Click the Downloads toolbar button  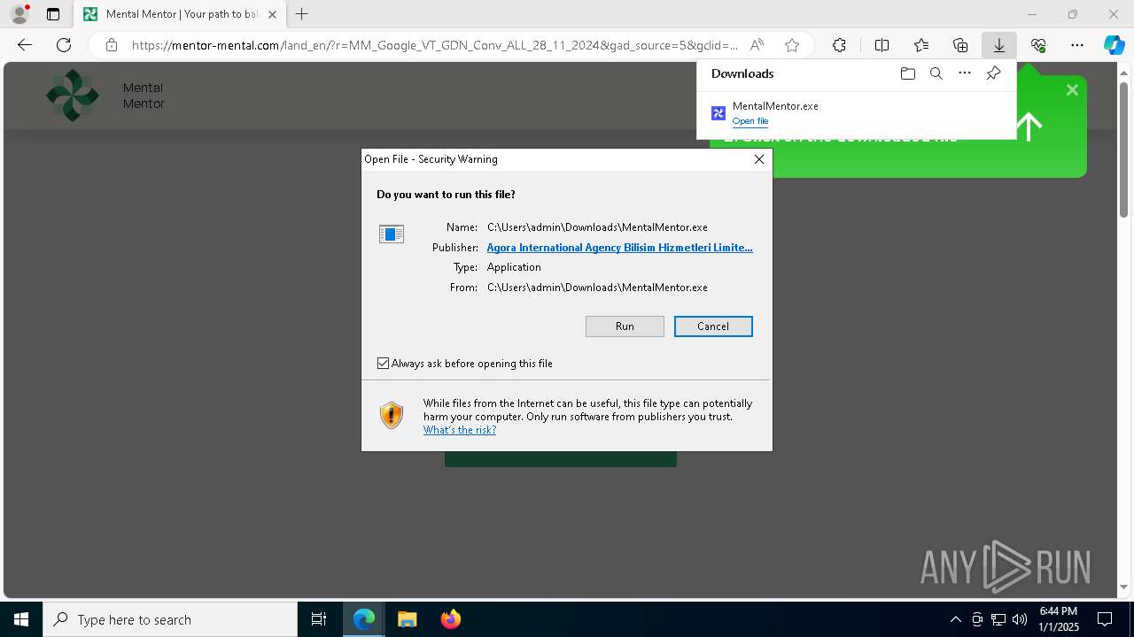(x=999, y=45)
